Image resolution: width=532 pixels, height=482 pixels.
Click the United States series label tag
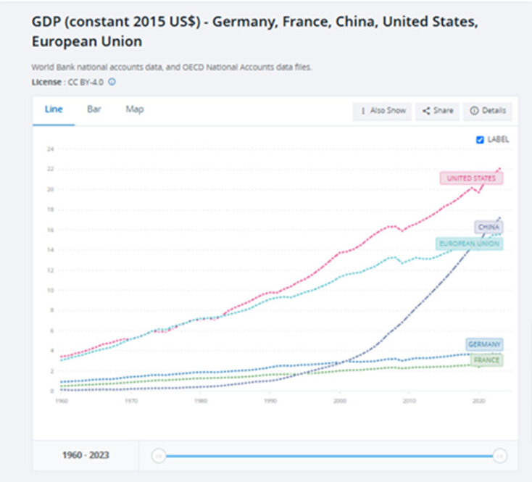tap(472, 178)
